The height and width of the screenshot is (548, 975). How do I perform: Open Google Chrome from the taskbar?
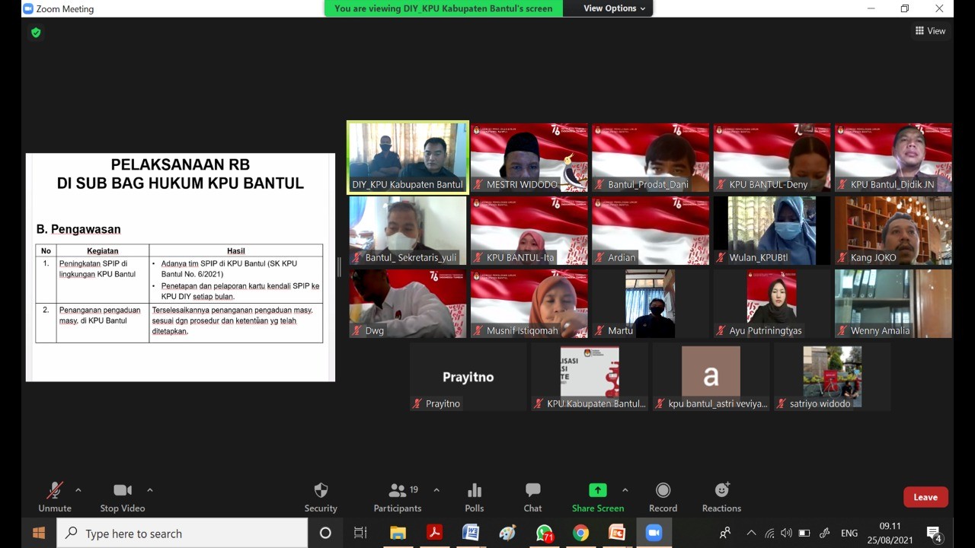click(580, 534)
